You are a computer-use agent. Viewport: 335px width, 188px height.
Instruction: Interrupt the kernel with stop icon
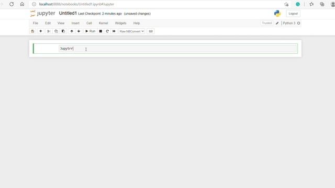100,31
